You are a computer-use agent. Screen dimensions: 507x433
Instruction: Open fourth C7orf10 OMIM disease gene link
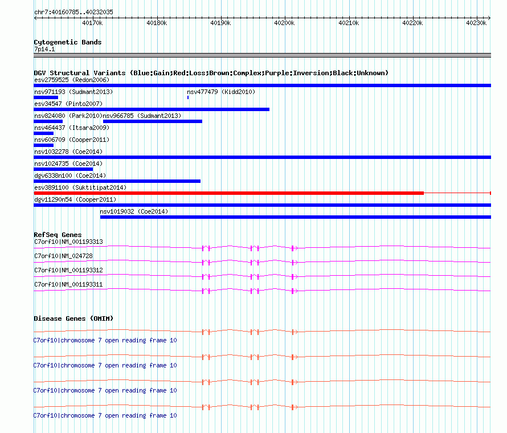click(105, 415)
